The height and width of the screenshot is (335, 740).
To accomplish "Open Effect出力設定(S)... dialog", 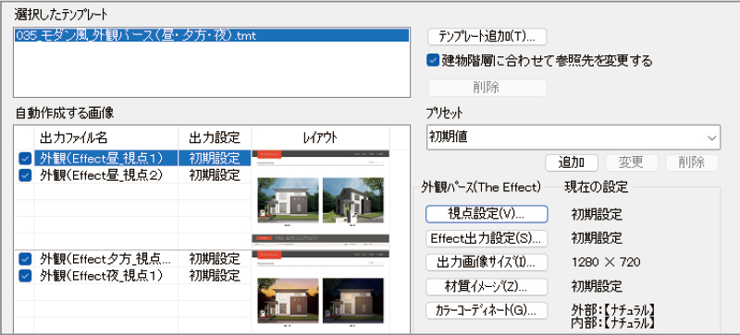I will pos(487,238).
